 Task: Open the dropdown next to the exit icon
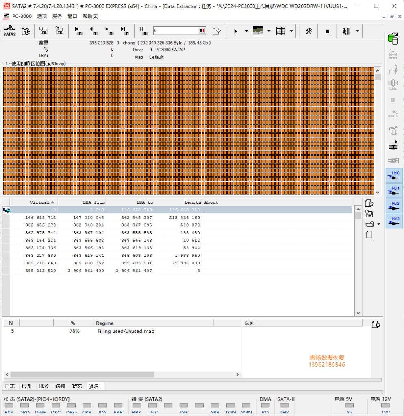[x=358, y=31]
